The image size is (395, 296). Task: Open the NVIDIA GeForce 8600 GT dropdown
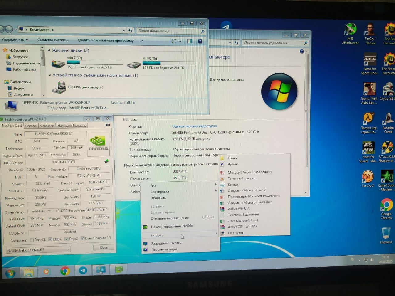[x=38, y=250]
